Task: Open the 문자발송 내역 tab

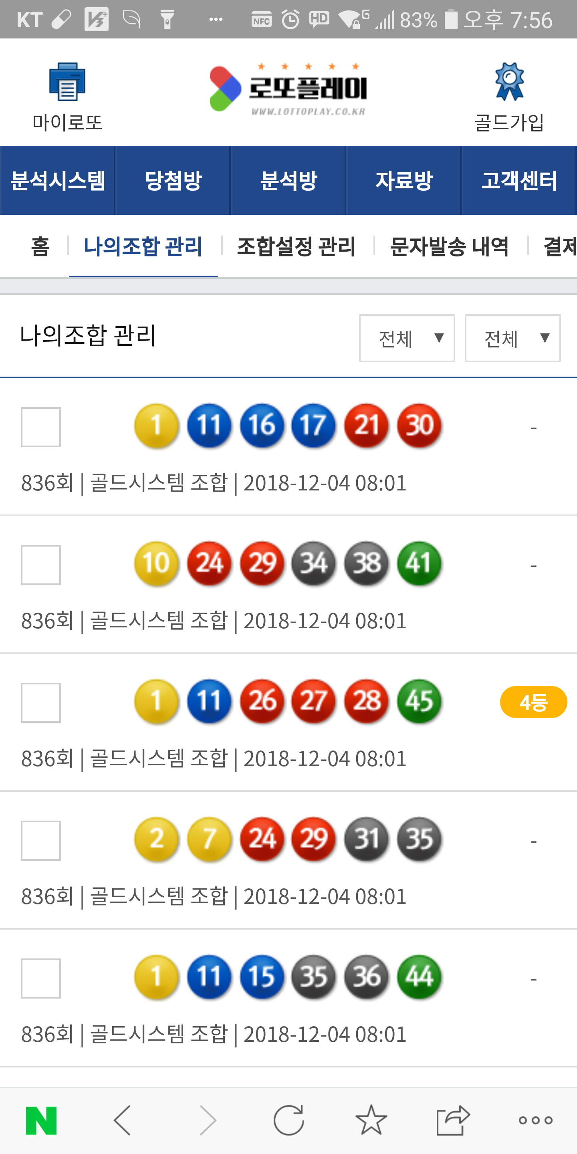Action: pyautogui.click(x=449, y=246)
